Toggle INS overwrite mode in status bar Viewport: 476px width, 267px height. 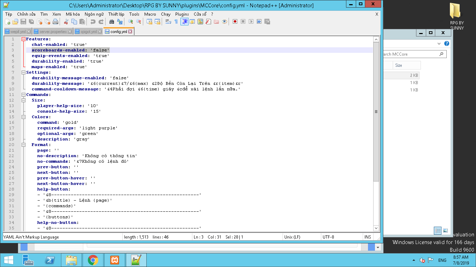(x=368, y=237)
